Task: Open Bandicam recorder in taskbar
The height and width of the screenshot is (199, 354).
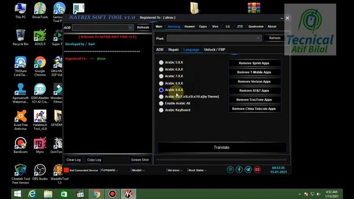Action: [x=112, y=194]
